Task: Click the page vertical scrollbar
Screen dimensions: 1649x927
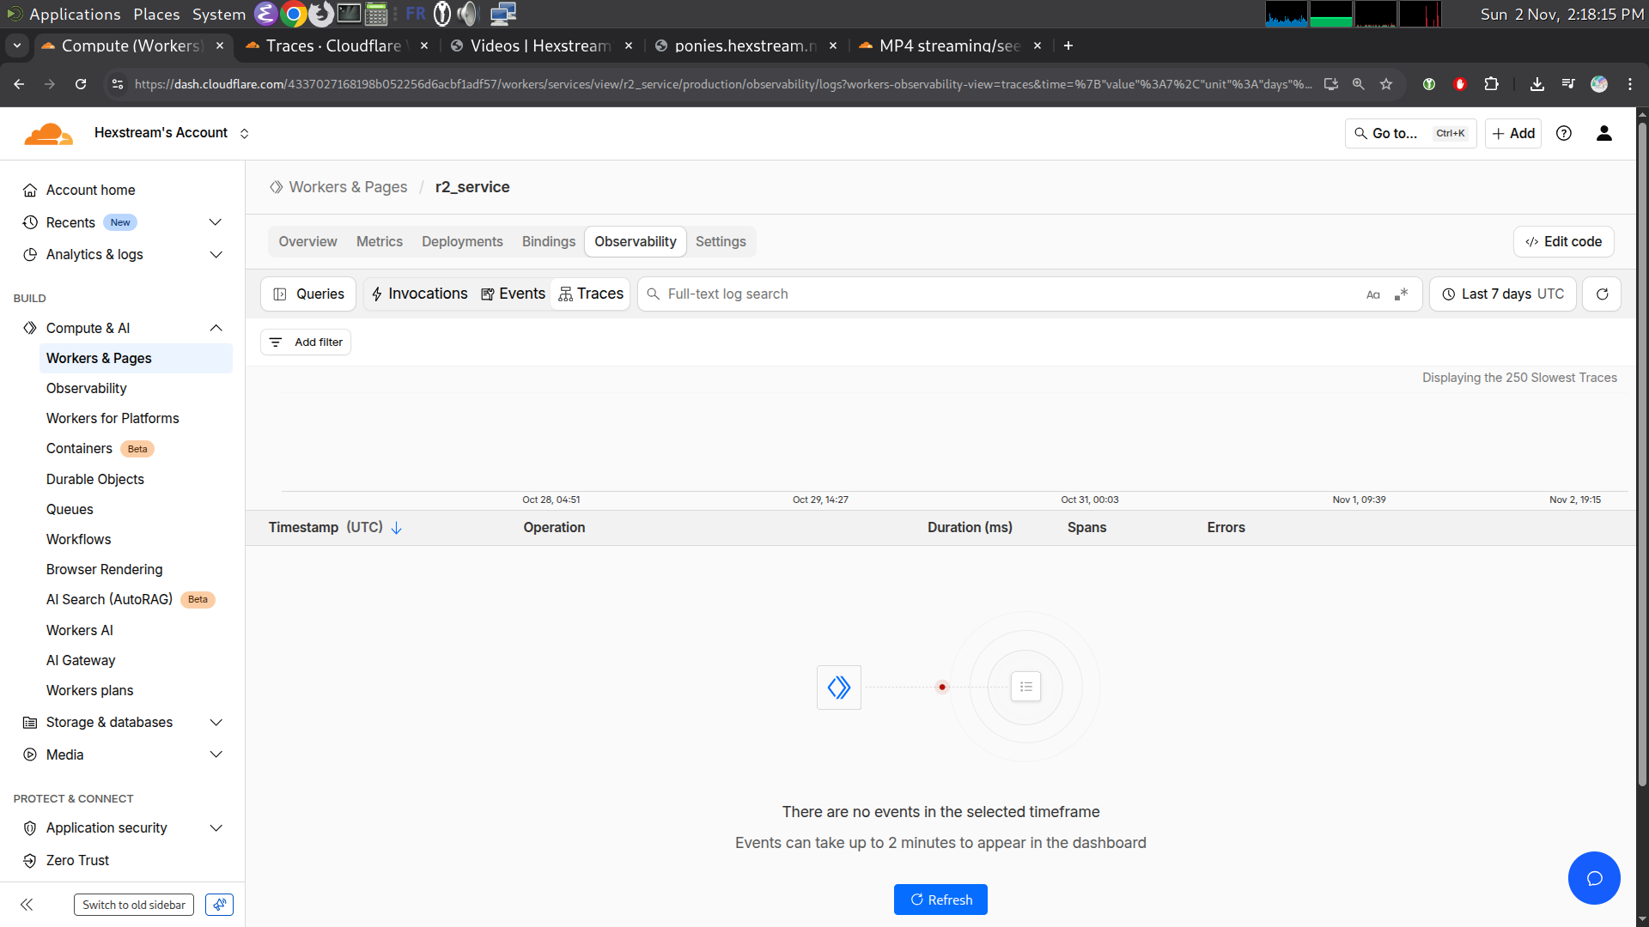Action: tap(1642, 455)
